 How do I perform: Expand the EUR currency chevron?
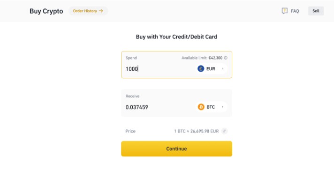(x=223, y=69)
